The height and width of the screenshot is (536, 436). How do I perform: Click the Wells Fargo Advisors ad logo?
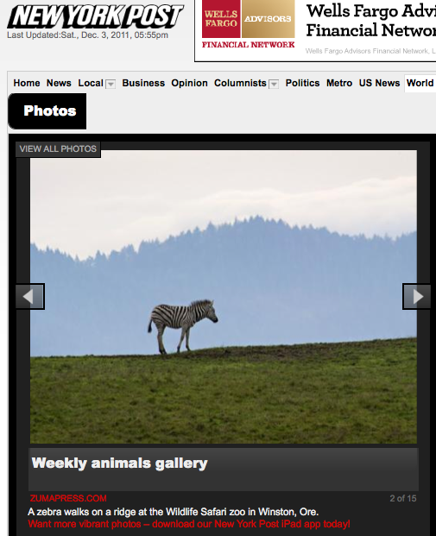(249, 24)
